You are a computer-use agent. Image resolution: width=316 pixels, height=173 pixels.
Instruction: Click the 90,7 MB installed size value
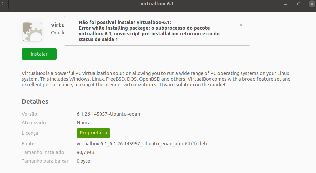click(x=86, y=152)
